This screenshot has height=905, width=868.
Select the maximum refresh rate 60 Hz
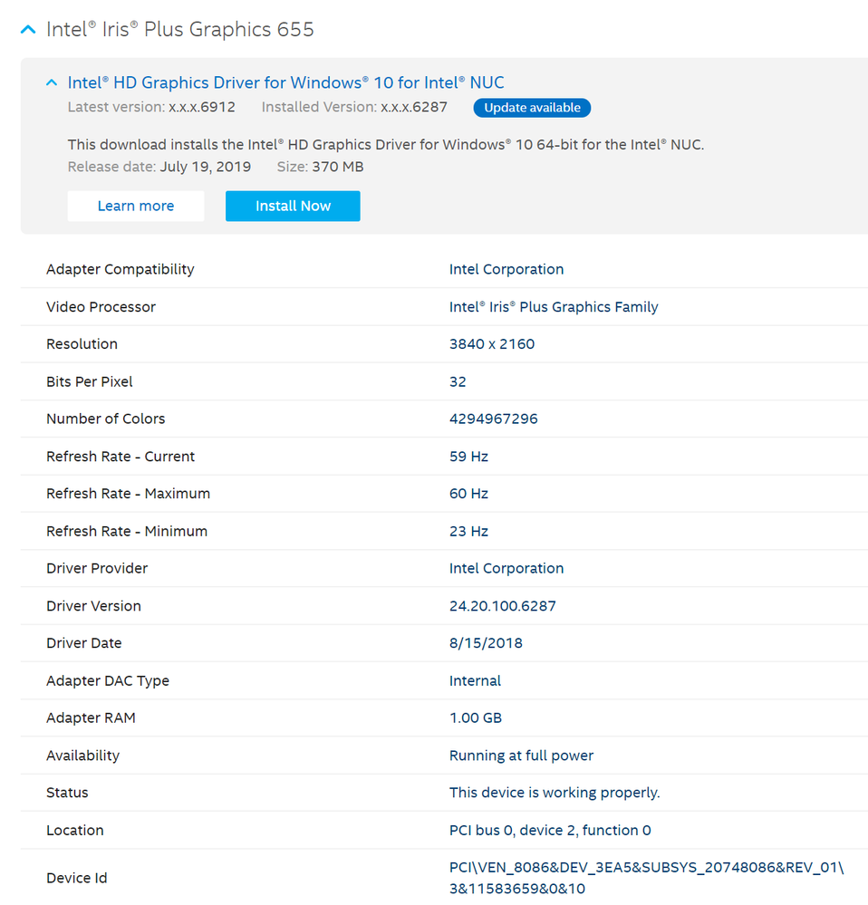[x=468, y=494]
